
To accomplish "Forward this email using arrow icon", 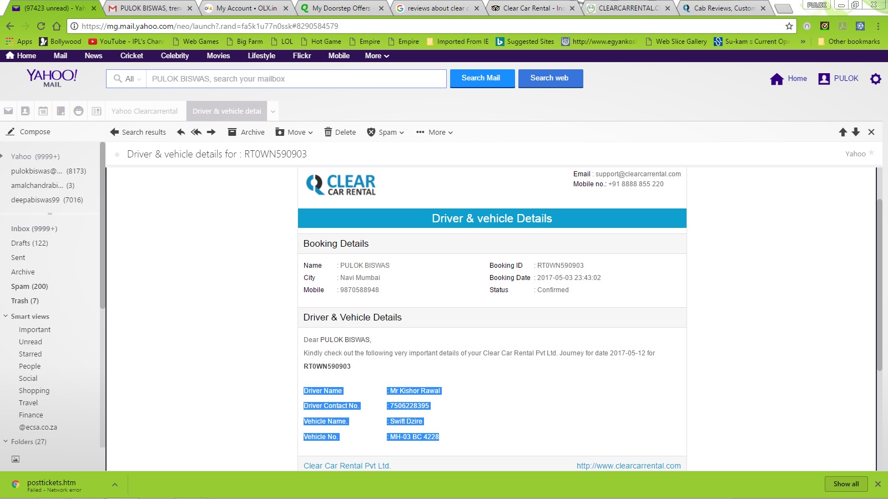I will pos(211,132).
